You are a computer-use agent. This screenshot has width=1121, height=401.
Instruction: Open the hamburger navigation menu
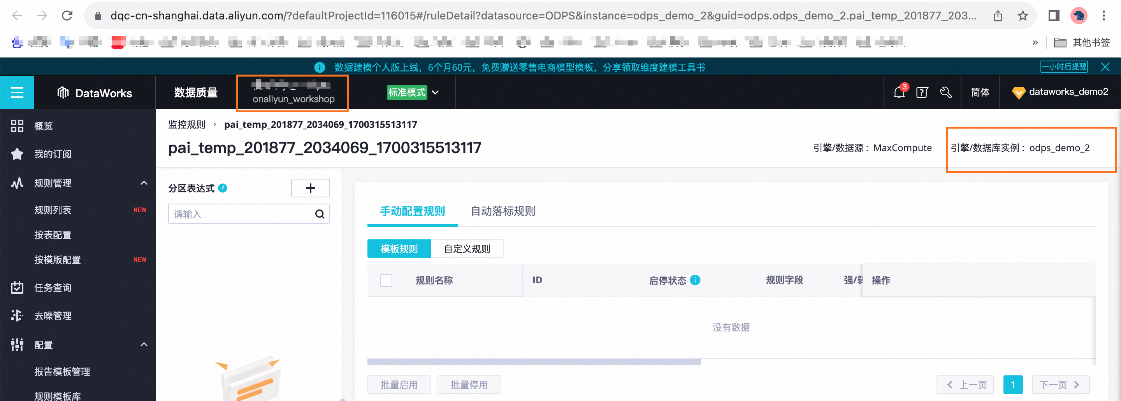[17, 92]
